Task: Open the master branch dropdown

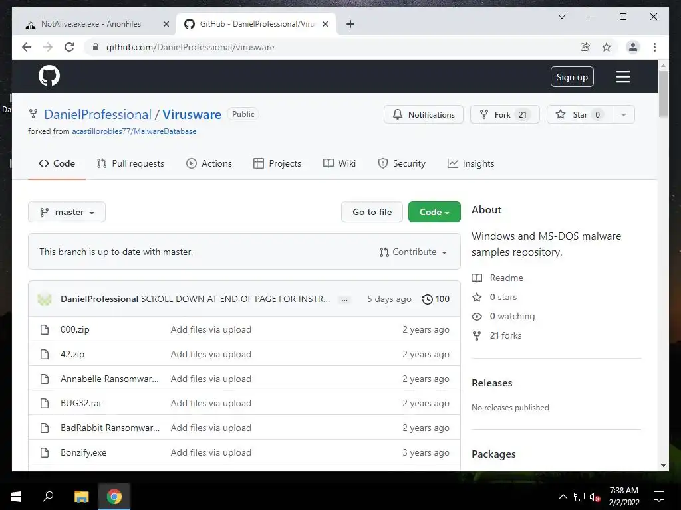Action: click(x=67, y=212)
